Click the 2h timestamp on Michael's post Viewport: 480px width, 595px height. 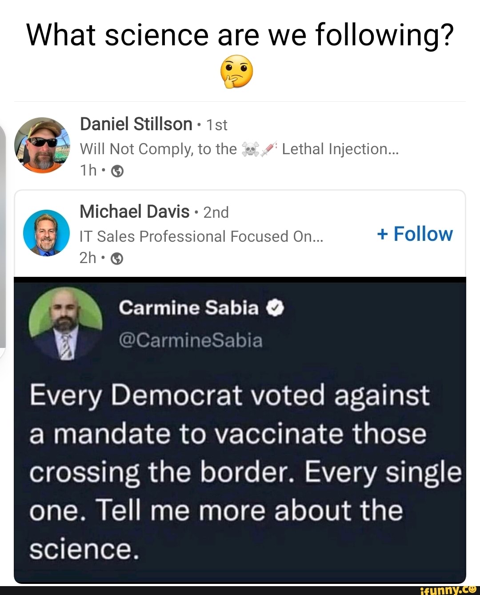[88, 257]
